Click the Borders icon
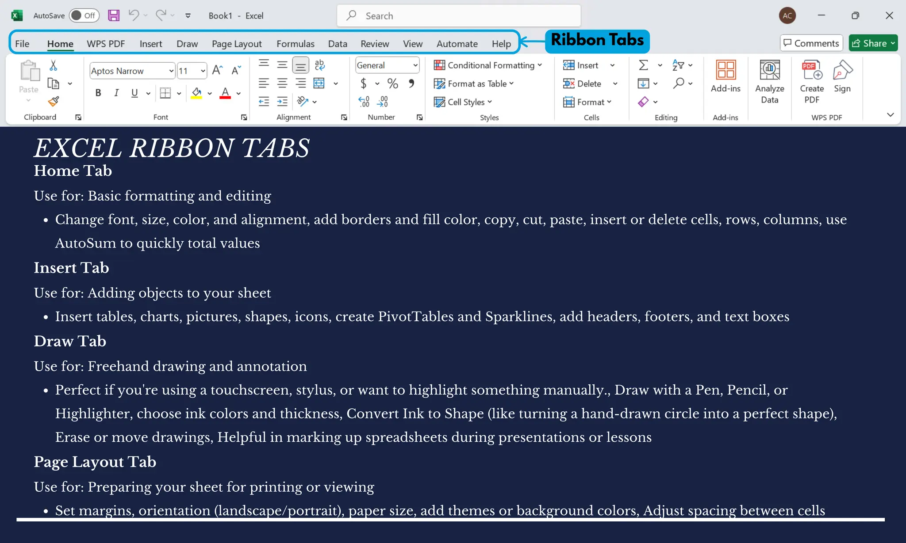906x543 pixels. 165,93
